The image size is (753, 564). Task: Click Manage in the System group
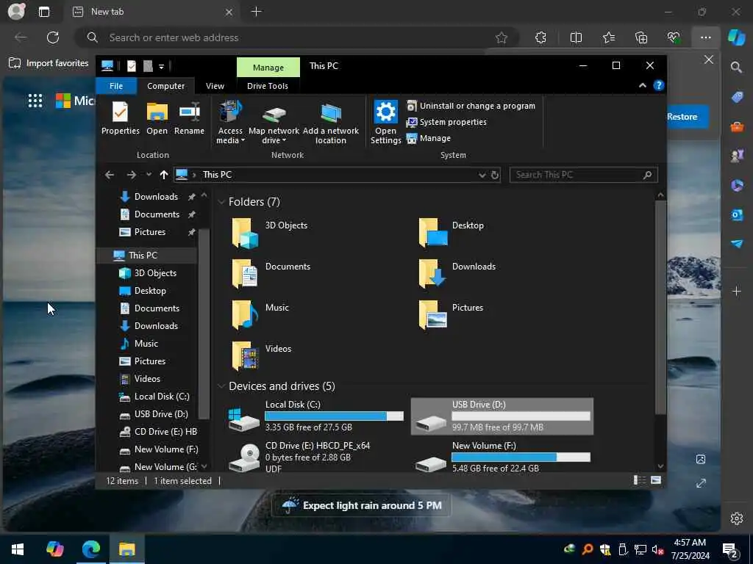click(x=429, y=138)
